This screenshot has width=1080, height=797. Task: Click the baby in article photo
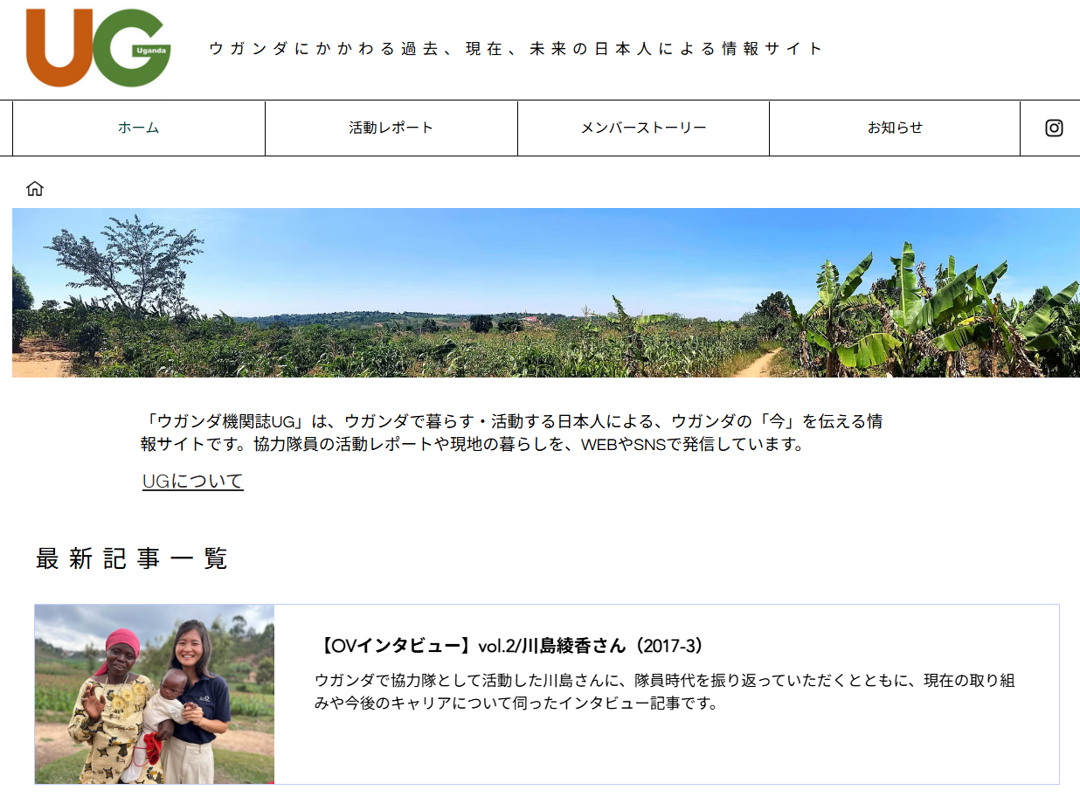172,699
